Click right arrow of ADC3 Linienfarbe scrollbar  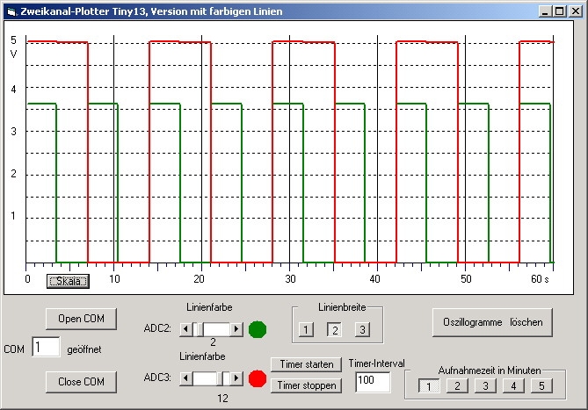[x=236, y=378]
